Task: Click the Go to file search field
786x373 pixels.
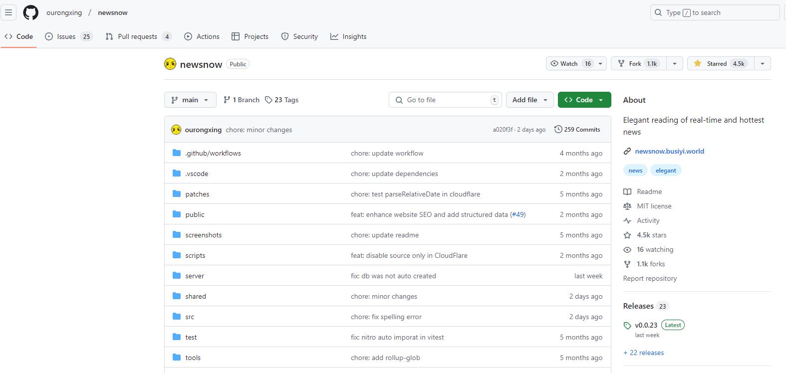Action: 445,100
